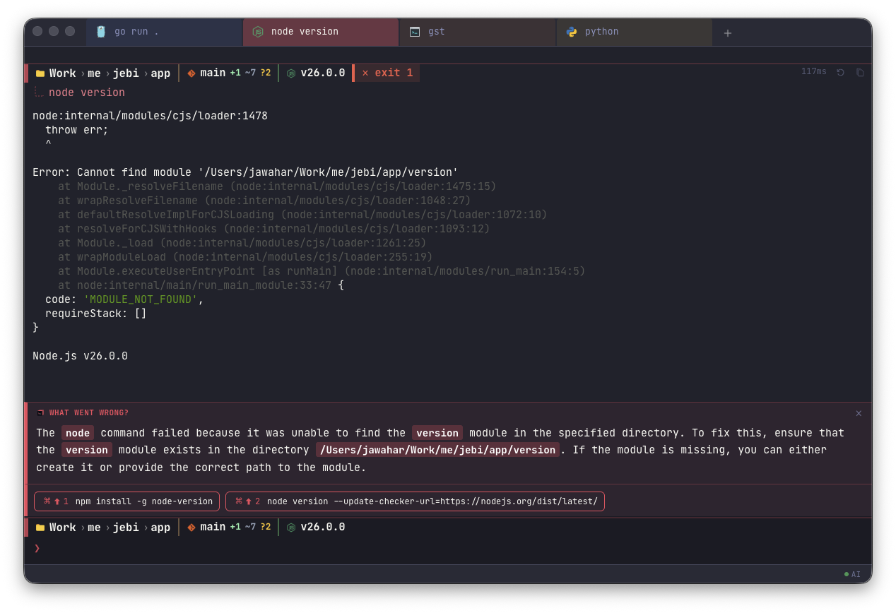This screenshot has width=896, height=613.
Task: Click 'jebi' in the top prompt path
Action: coord(126,73)
